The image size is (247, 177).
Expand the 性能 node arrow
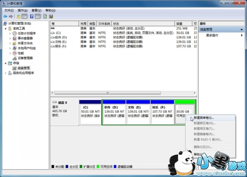tap(10, 53)
